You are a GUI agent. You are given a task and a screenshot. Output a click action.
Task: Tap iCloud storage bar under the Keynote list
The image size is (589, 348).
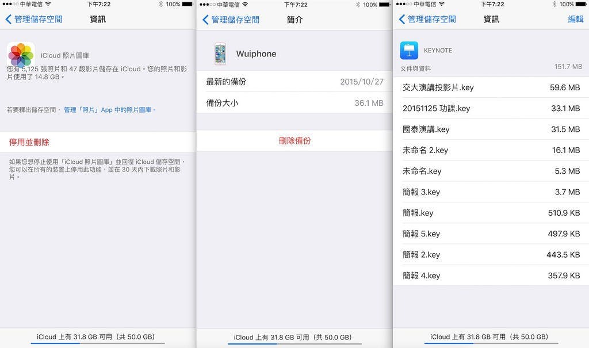coord(491,343)
